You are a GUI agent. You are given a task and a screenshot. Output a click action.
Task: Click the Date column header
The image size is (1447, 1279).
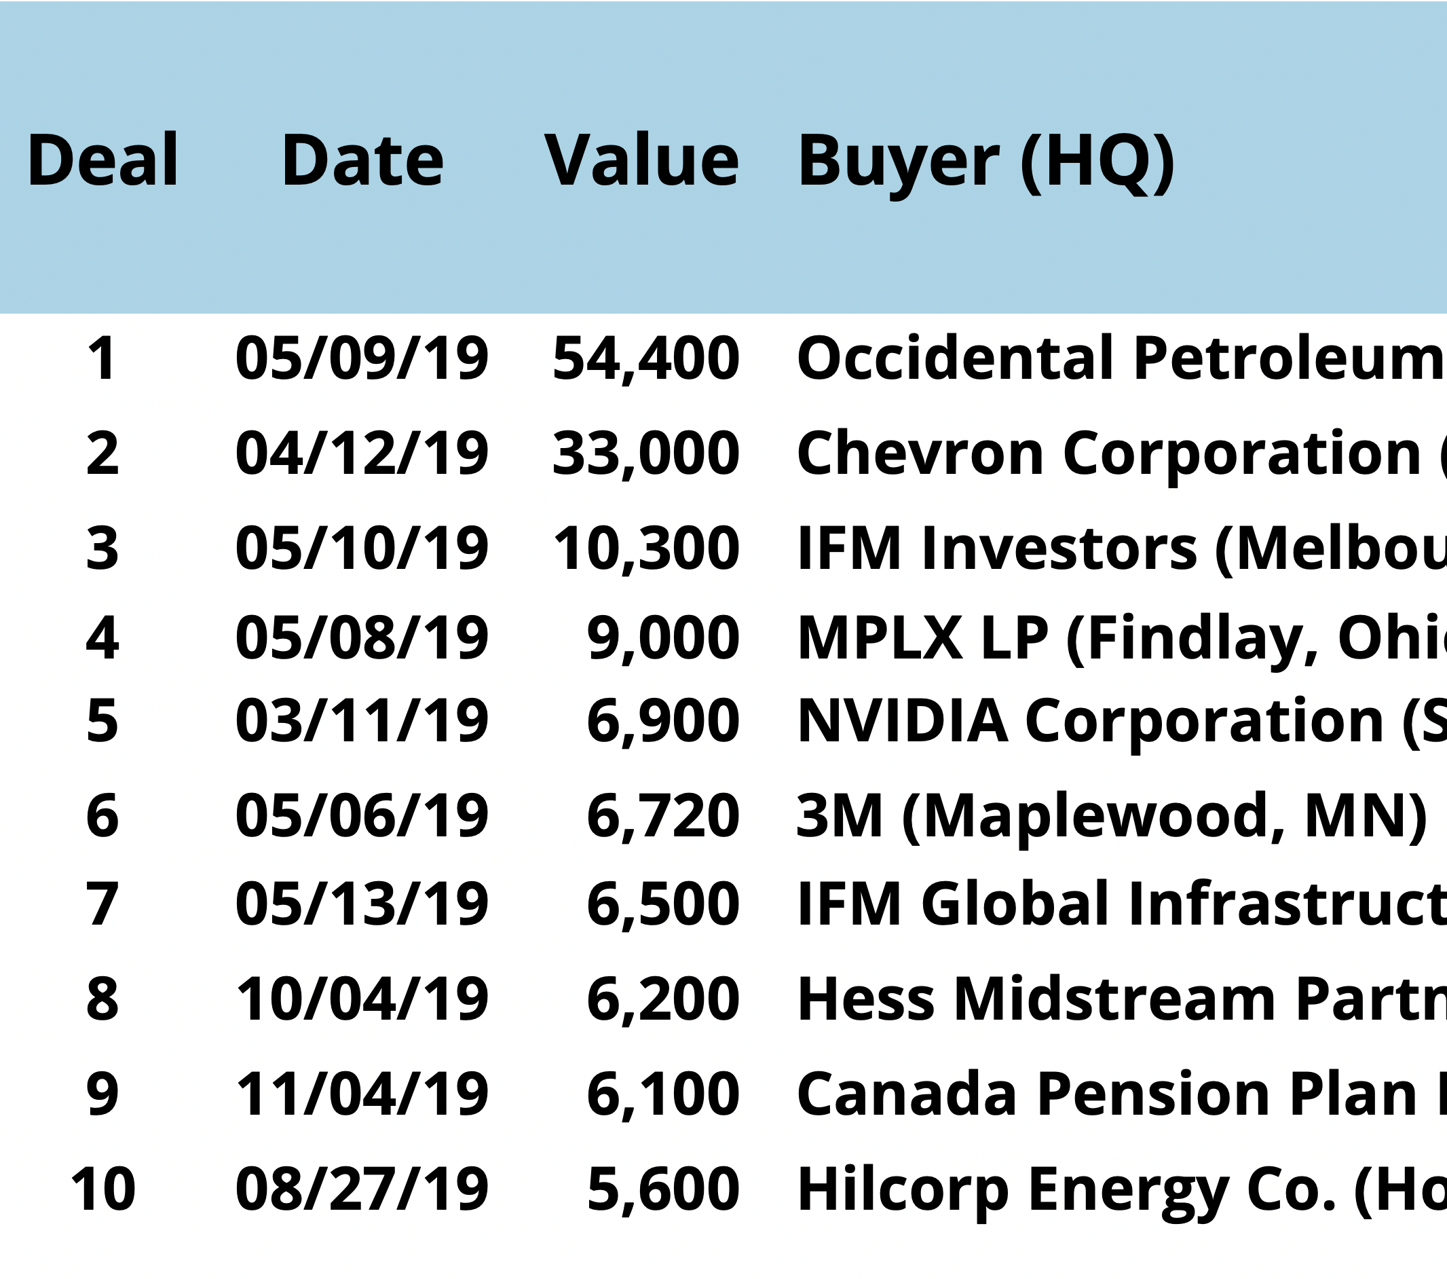362,160
